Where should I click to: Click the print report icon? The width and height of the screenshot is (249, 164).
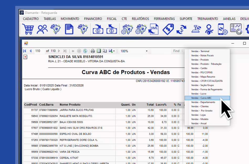click(93, 51)
